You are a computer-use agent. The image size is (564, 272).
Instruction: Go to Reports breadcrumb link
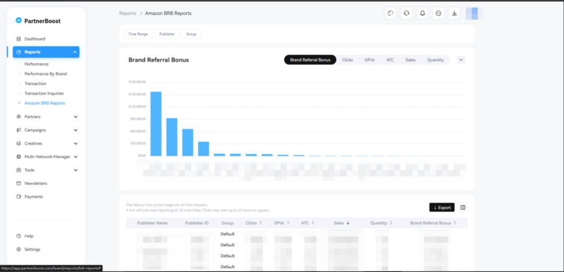click(128, 13)
